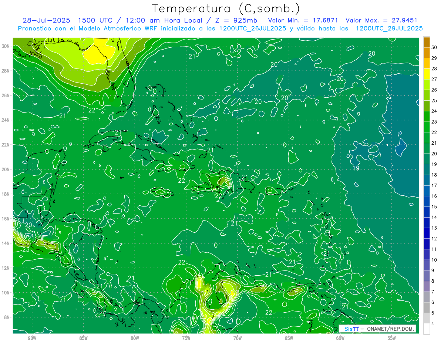Click the "24N" latitude label
This screenshot has height=343, width=444.
click(6, 120)
